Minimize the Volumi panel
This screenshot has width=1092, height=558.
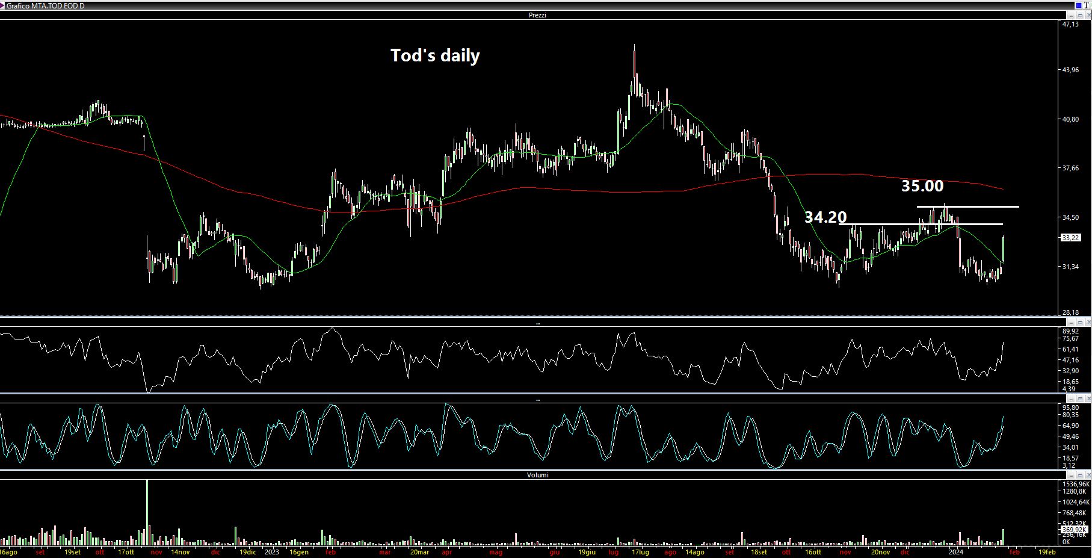(1071, 475)
